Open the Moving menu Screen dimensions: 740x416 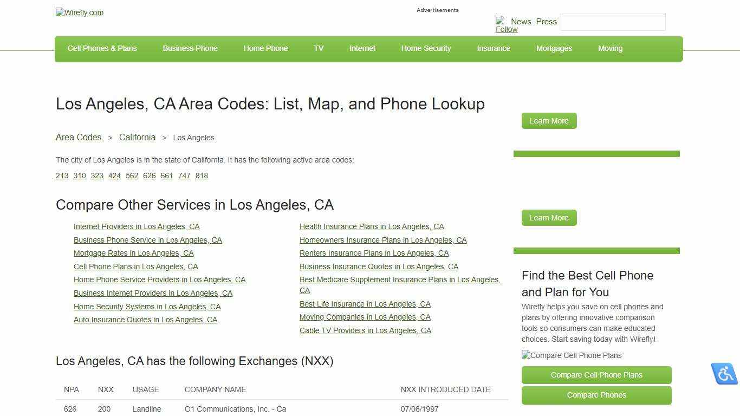click(610, 48)
